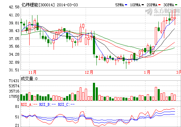This screenshot has height=127, width=181.
Task: Click volume axis value 35716
Action: 14,91
